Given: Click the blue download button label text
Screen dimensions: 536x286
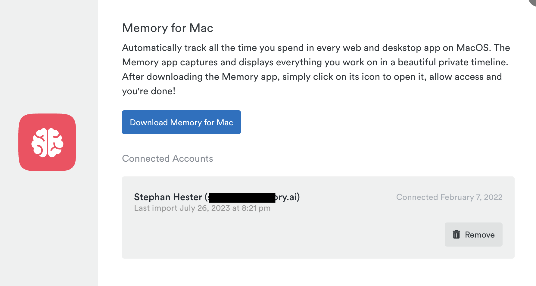Looking at the screenshot, I should (181, 122).
